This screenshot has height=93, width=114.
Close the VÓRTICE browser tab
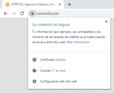tap(60, 4)
